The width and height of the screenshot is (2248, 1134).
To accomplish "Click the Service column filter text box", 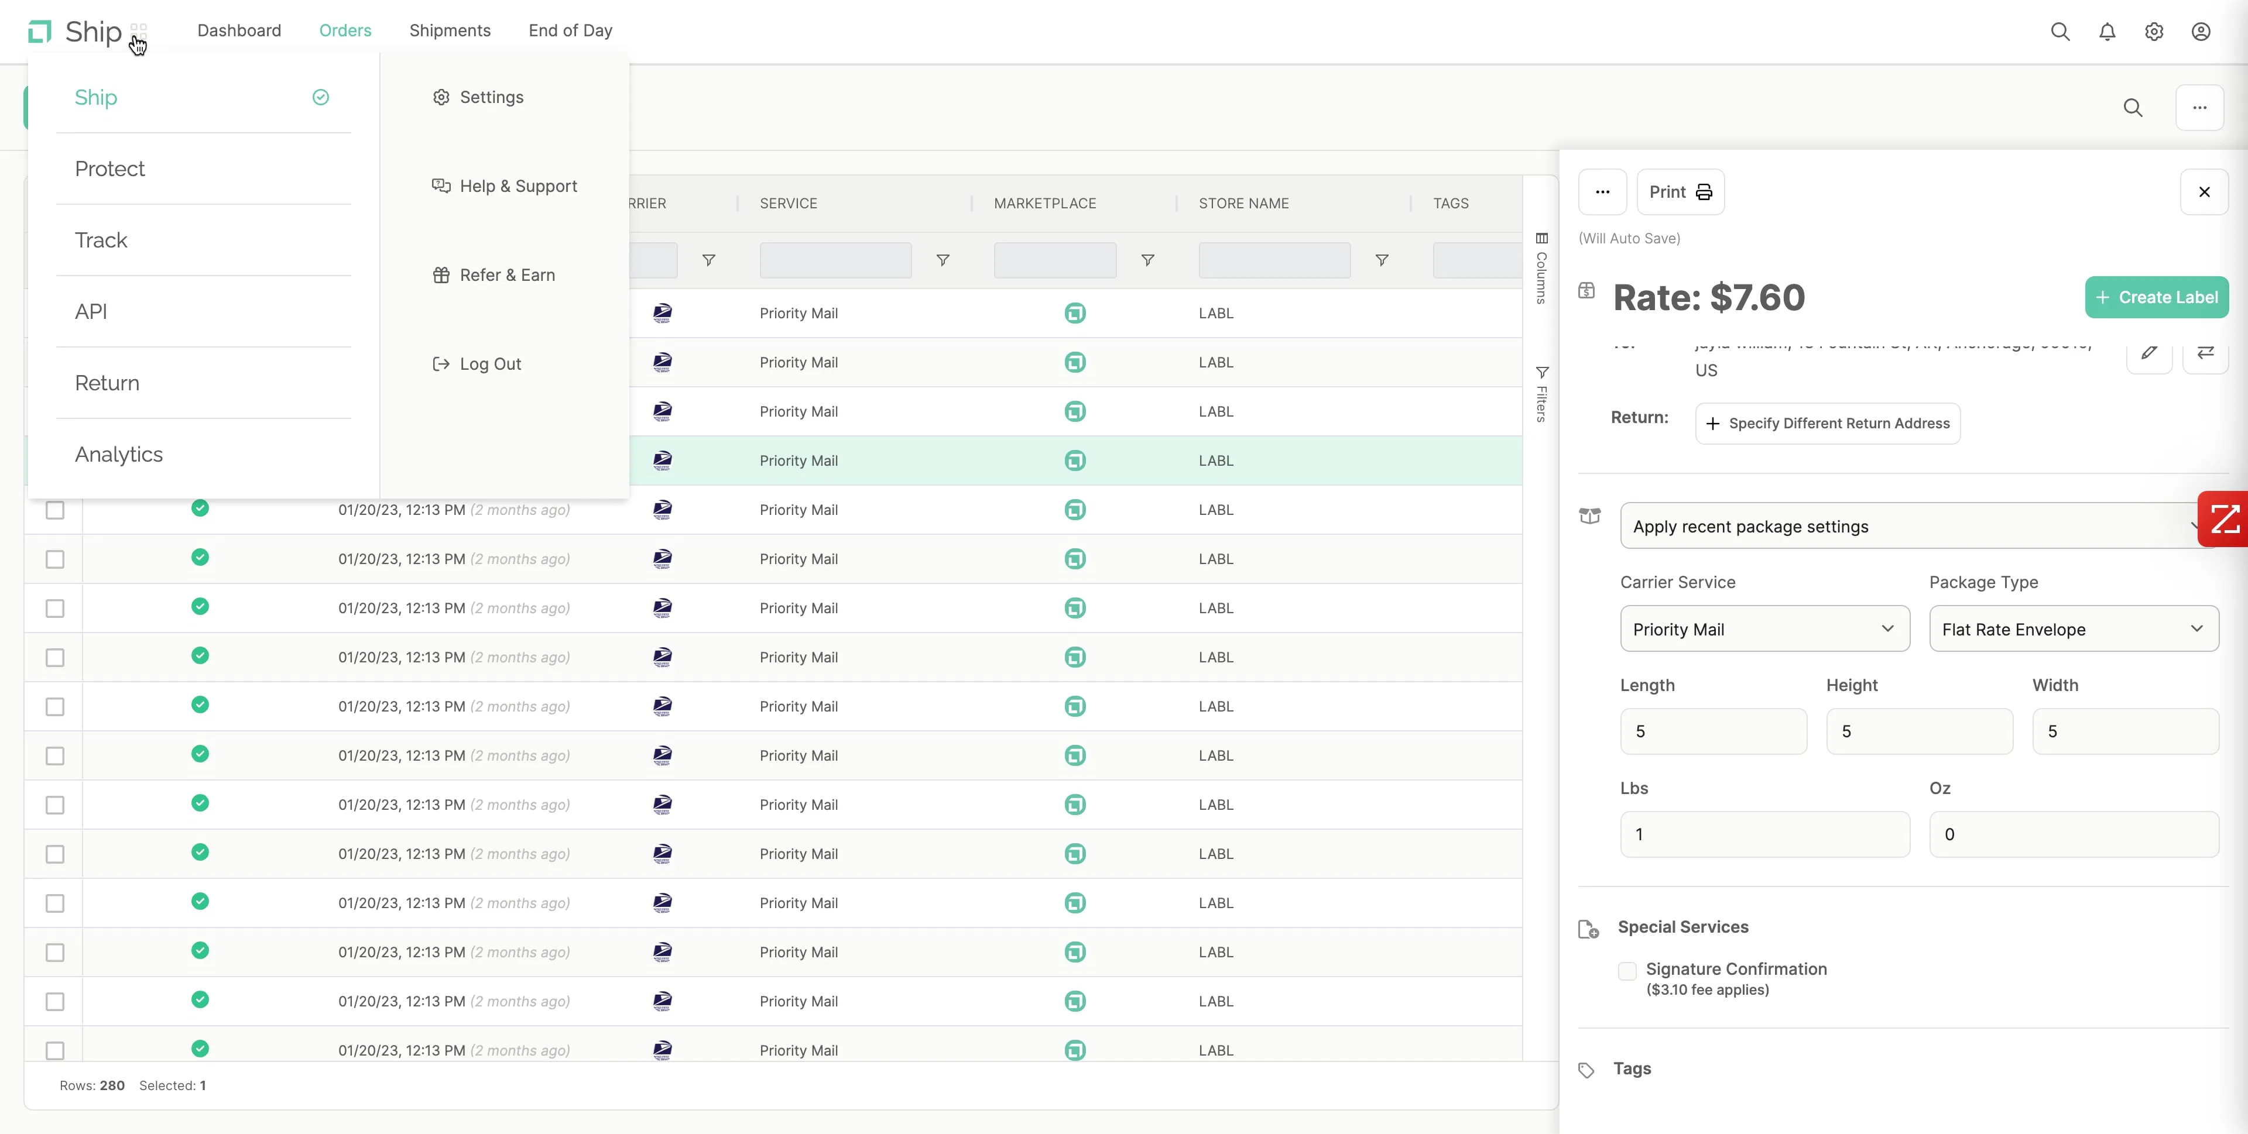I will tap(835, 260).
